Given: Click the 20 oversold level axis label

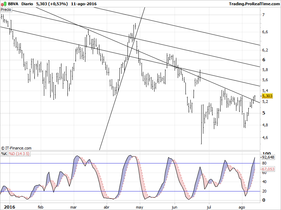Looking at the screenshot, I should pos(264,191).
